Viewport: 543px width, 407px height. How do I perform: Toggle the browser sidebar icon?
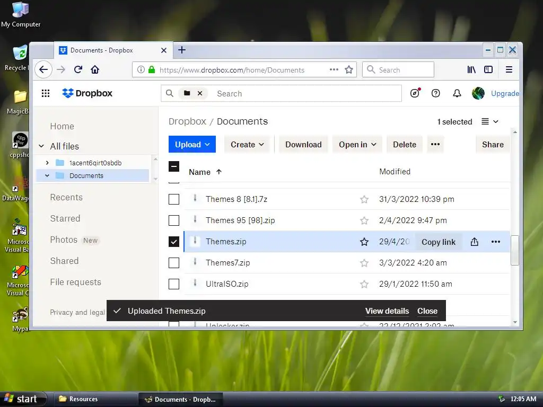[488, 69]
